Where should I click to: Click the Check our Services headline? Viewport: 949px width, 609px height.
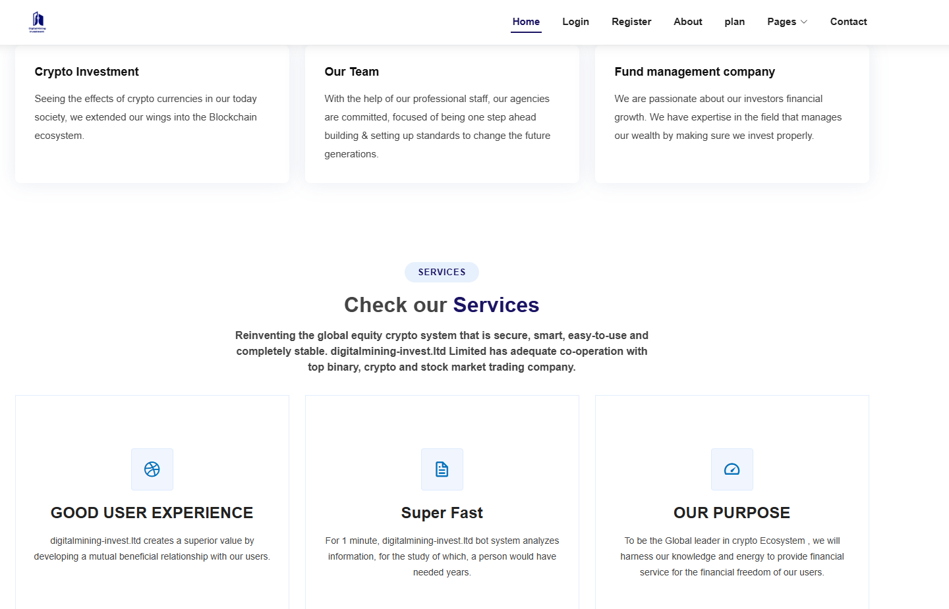click(442, 305)
